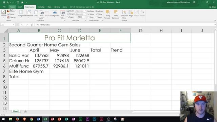Viewport: 217px width, 122px height.
Task: Select the Trend header cell
Action: coord(120,50)
